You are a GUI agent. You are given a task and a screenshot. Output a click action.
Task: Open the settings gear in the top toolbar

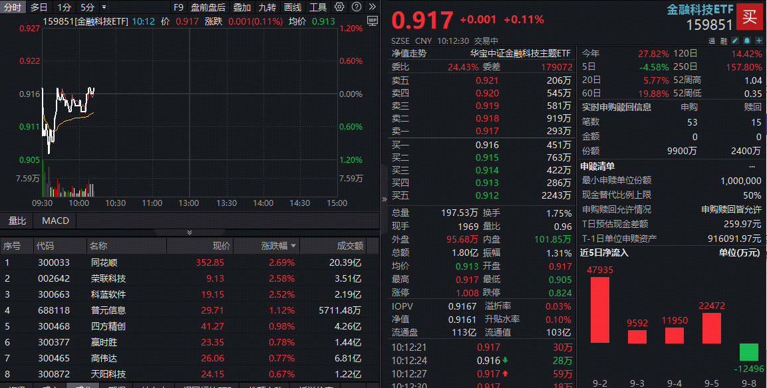339,7
